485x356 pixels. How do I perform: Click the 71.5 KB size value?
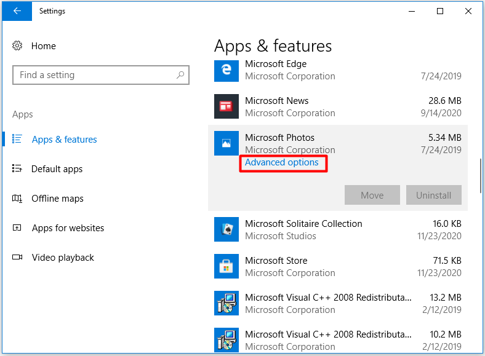coord(447,261)
